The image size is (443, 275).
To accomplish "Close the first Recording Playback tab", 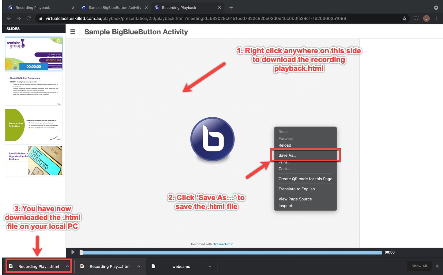I will point(73,8).
